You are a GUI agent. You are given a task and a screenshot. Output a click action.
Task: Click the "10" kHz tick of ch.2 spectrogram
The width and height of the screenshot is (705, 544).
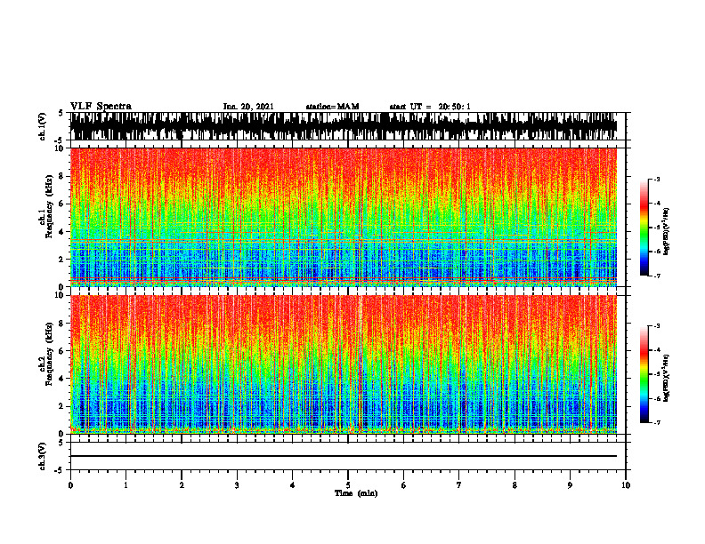60,295
